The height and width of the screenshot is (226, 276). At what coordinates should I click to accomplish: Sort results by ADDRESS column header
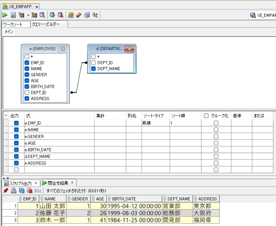(206, 199)
